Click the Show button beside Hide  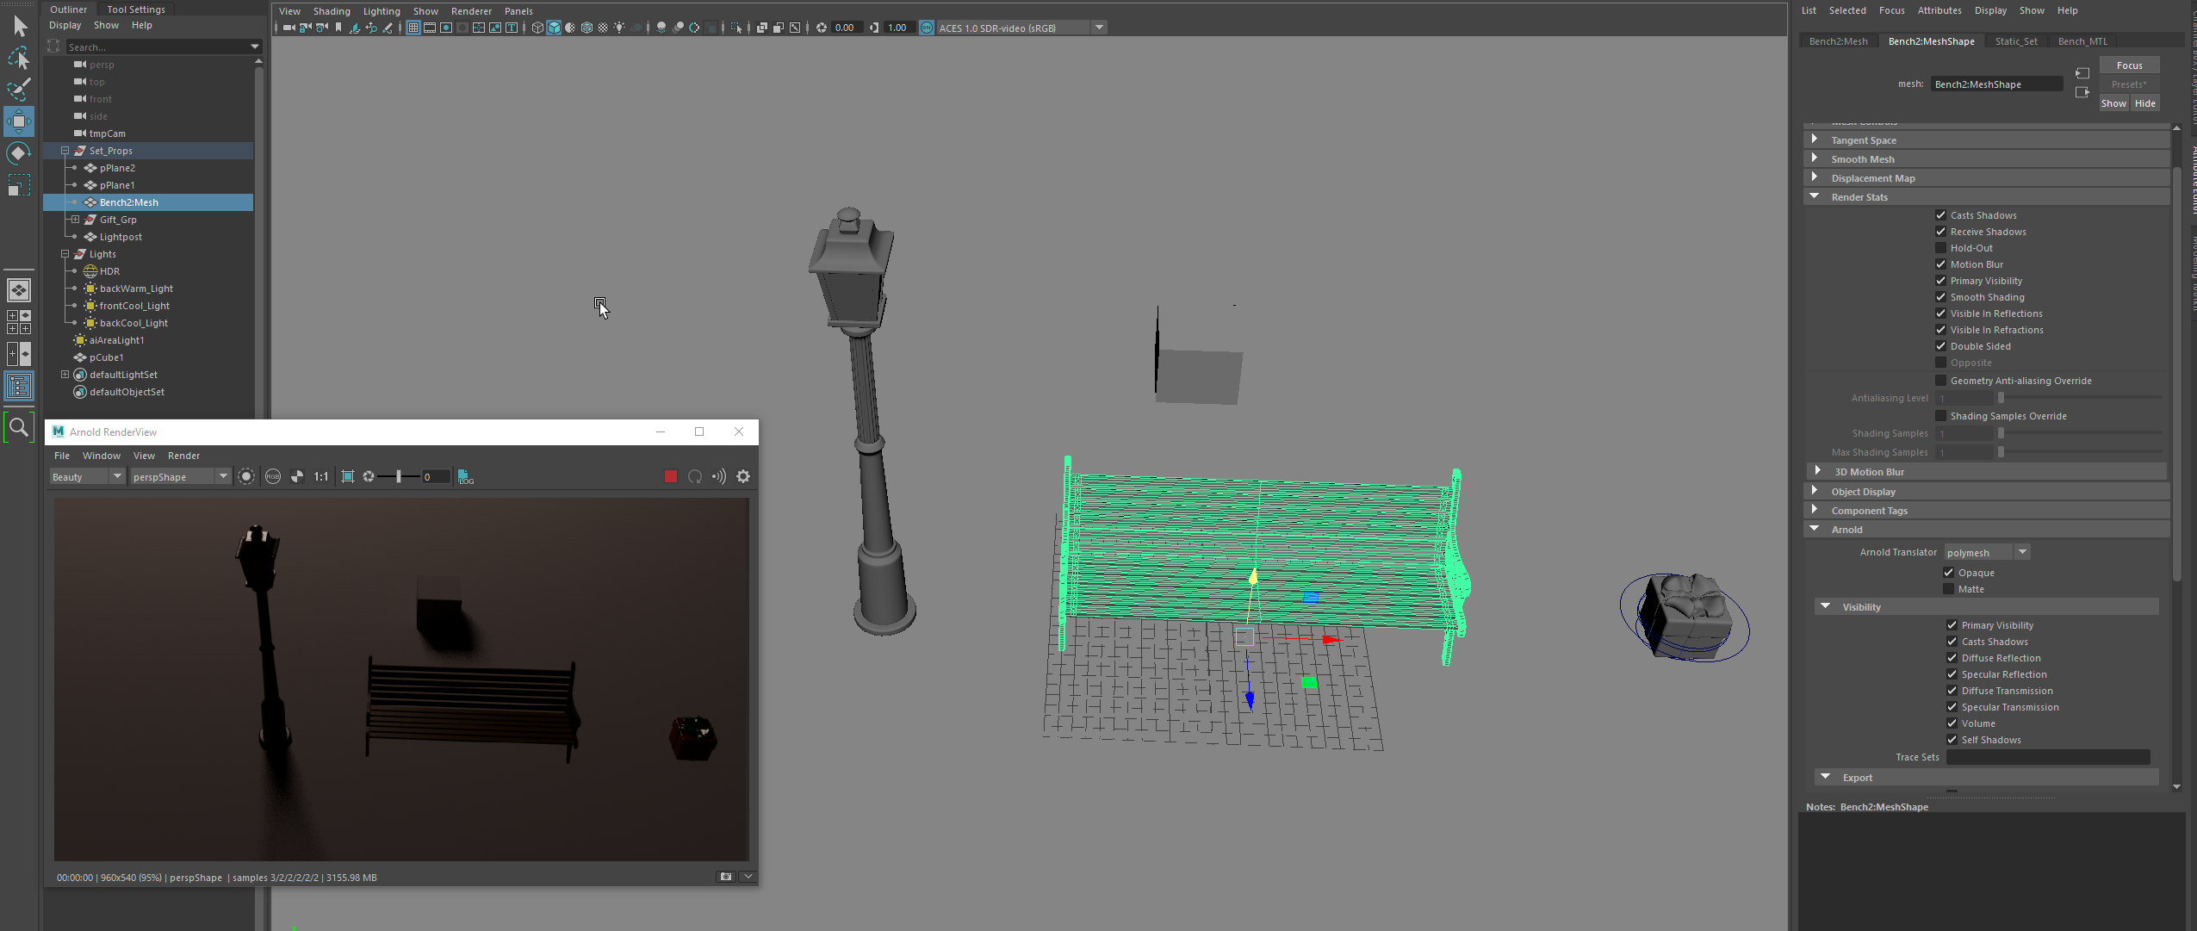pos(2113,103)
